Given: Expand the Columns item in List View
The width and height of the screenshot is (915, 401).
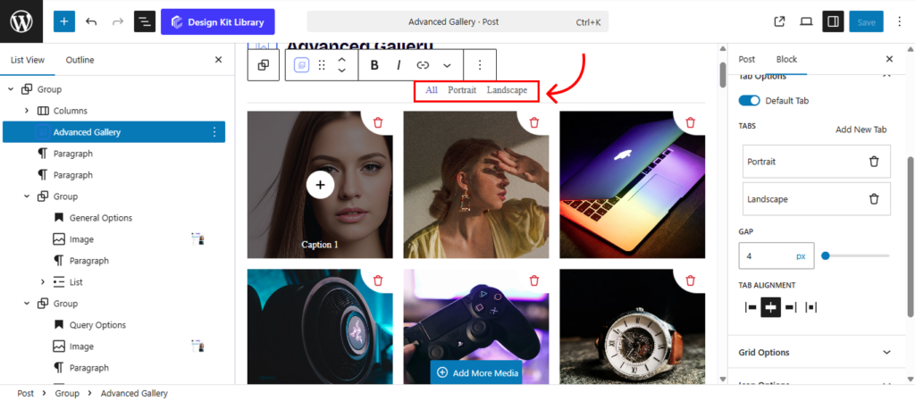Looking at the screenshot, I should tap(27, 111).
